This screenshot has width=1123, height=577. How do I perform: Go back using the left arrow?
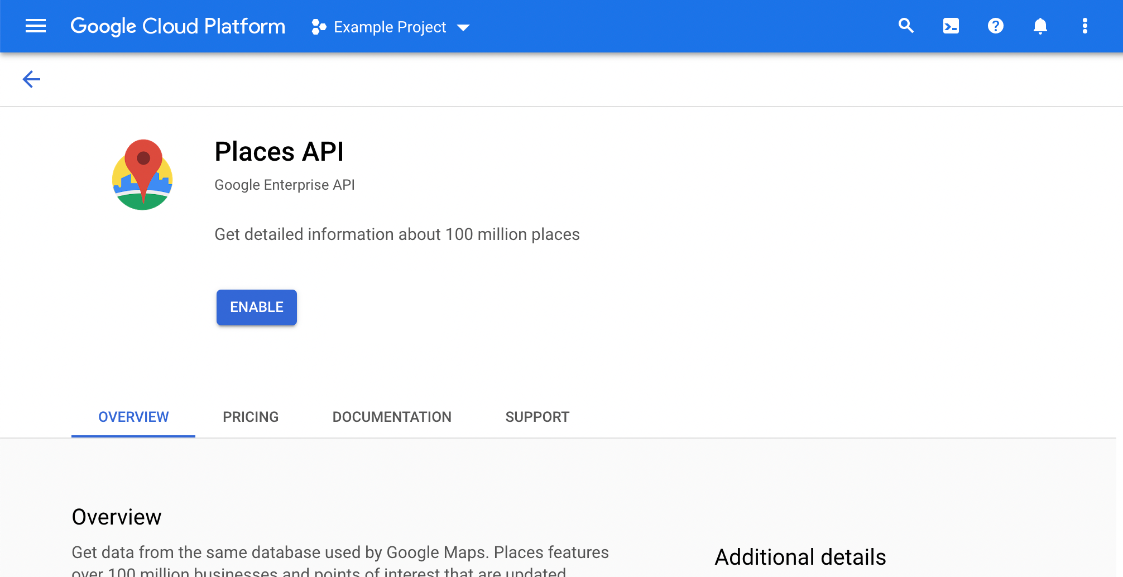point(31,79)
